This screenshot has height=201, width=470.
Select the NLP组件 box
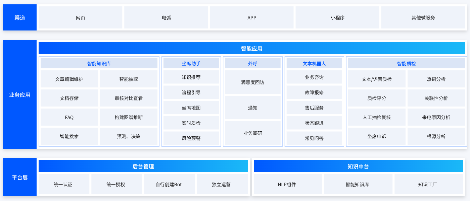pyautogui.click(x=288, y=184)
